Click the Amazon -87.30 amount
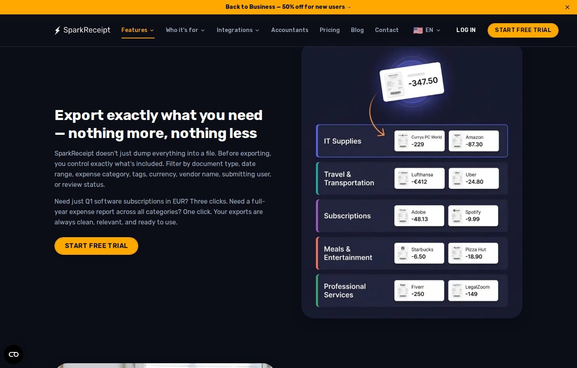Viewport: 577px width, 368px height. (474, 145)
